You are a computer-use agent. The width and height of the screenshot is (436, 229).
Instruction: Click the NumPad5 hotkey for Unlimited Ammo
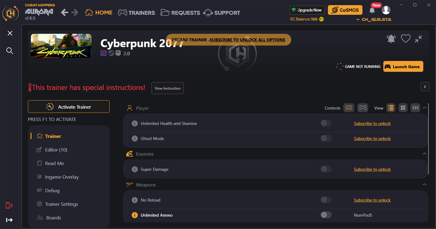pyautogui.click(x=363, y=215)
